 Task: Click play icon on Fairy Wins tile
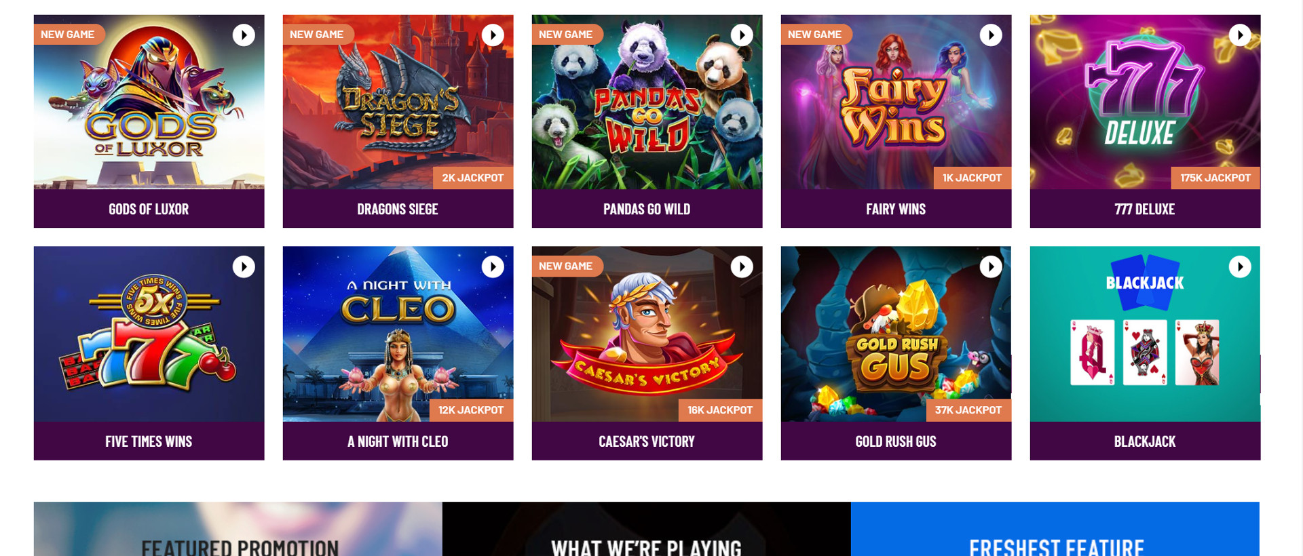click(x=991, y=35)
